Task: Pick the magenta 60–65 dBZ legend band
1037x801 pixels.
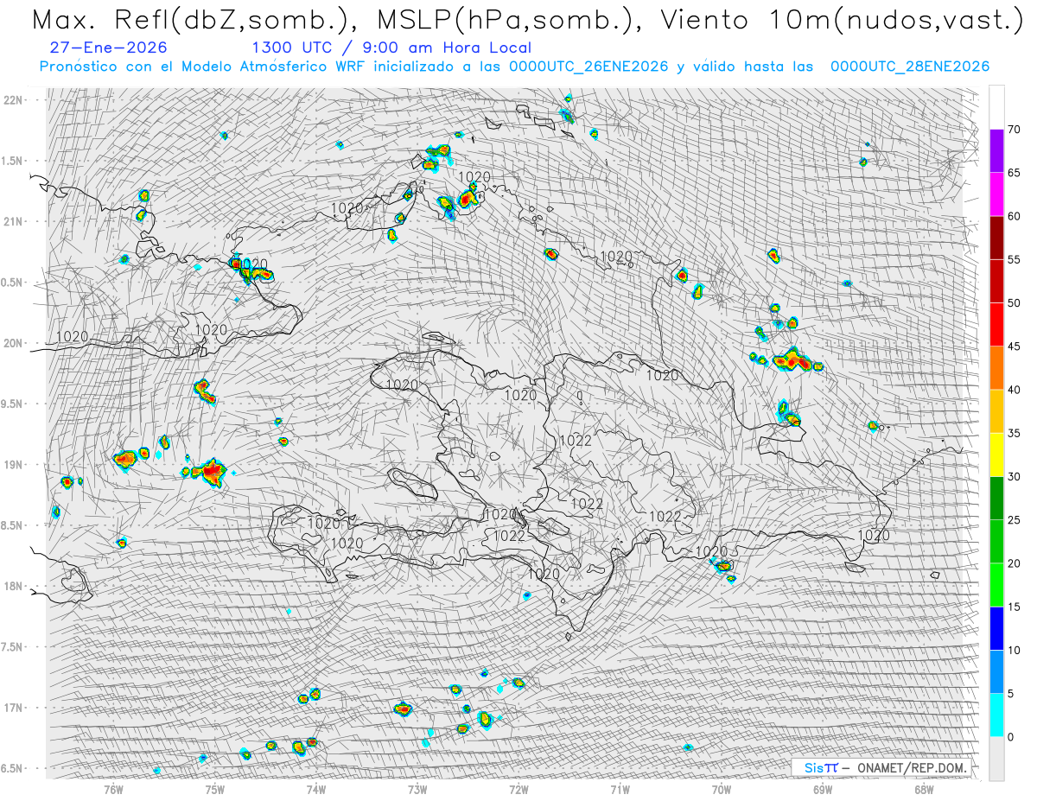Action: [996, 194]
